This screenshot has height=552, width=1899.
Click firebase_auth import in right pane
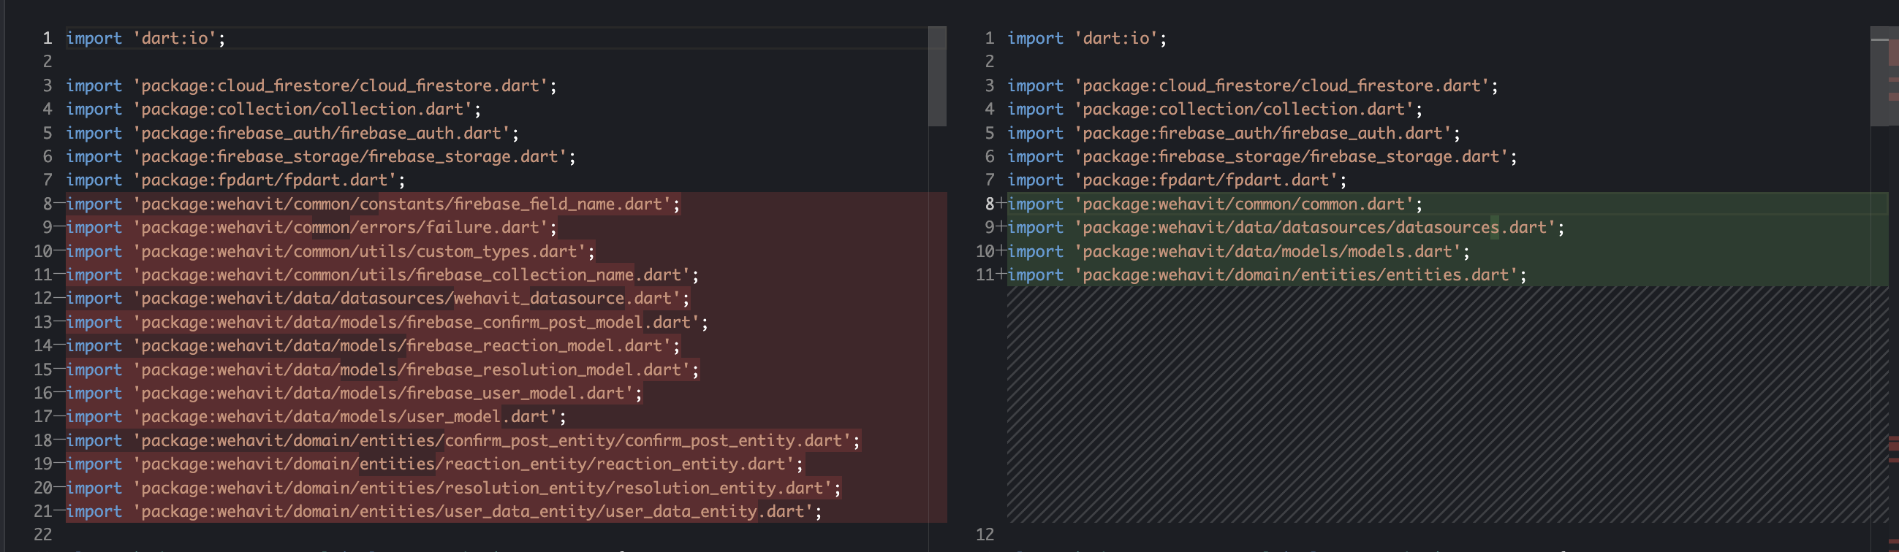[1234, 133]
